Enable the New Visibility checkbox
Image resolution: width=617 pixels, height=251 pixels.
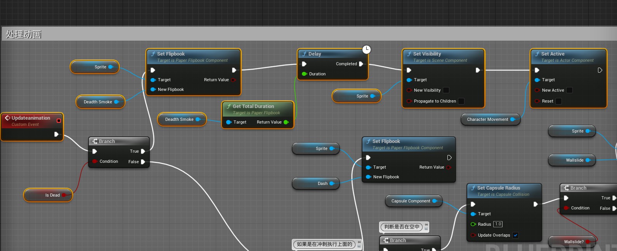point(446,90)
